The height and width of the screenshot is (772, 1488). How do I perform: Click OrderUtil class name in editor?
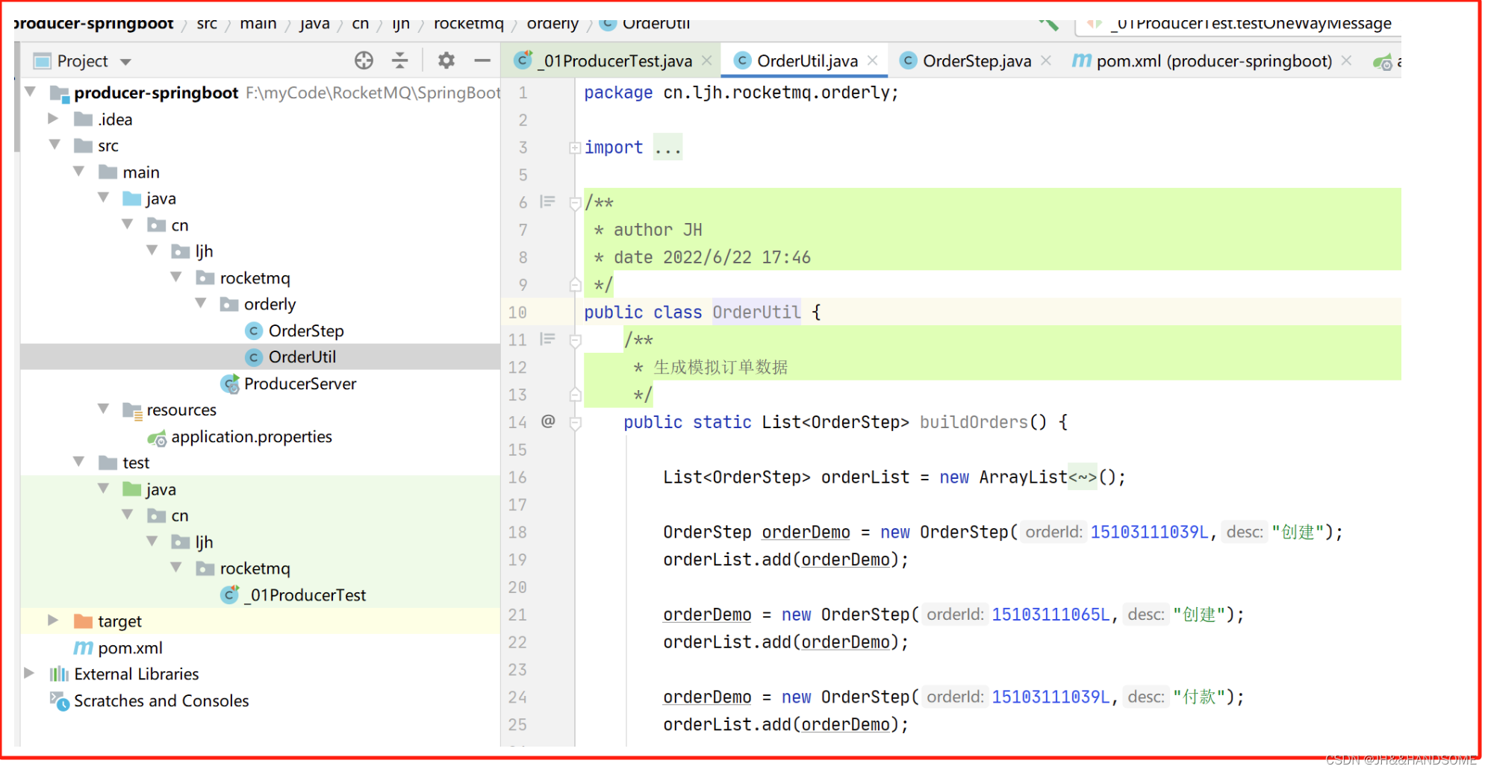[756, 312]
